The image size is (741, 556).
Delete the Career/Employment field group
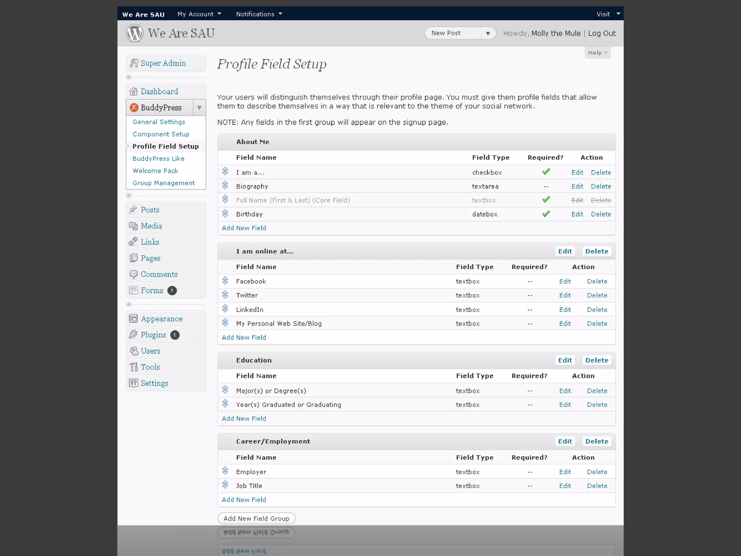pos(597,441)
